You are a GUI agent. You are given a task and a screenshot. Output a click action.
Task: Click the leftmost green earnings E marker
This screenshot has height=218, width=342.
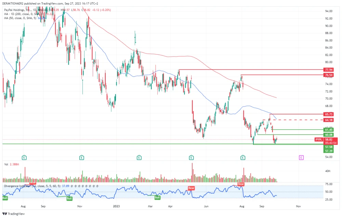(24, 158)
